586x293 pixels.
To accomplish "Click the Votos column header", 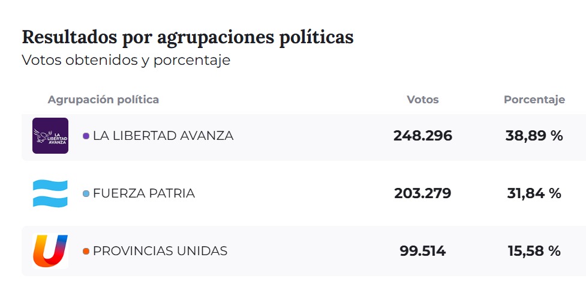I will pyautogui.click(x=423, y=100).
